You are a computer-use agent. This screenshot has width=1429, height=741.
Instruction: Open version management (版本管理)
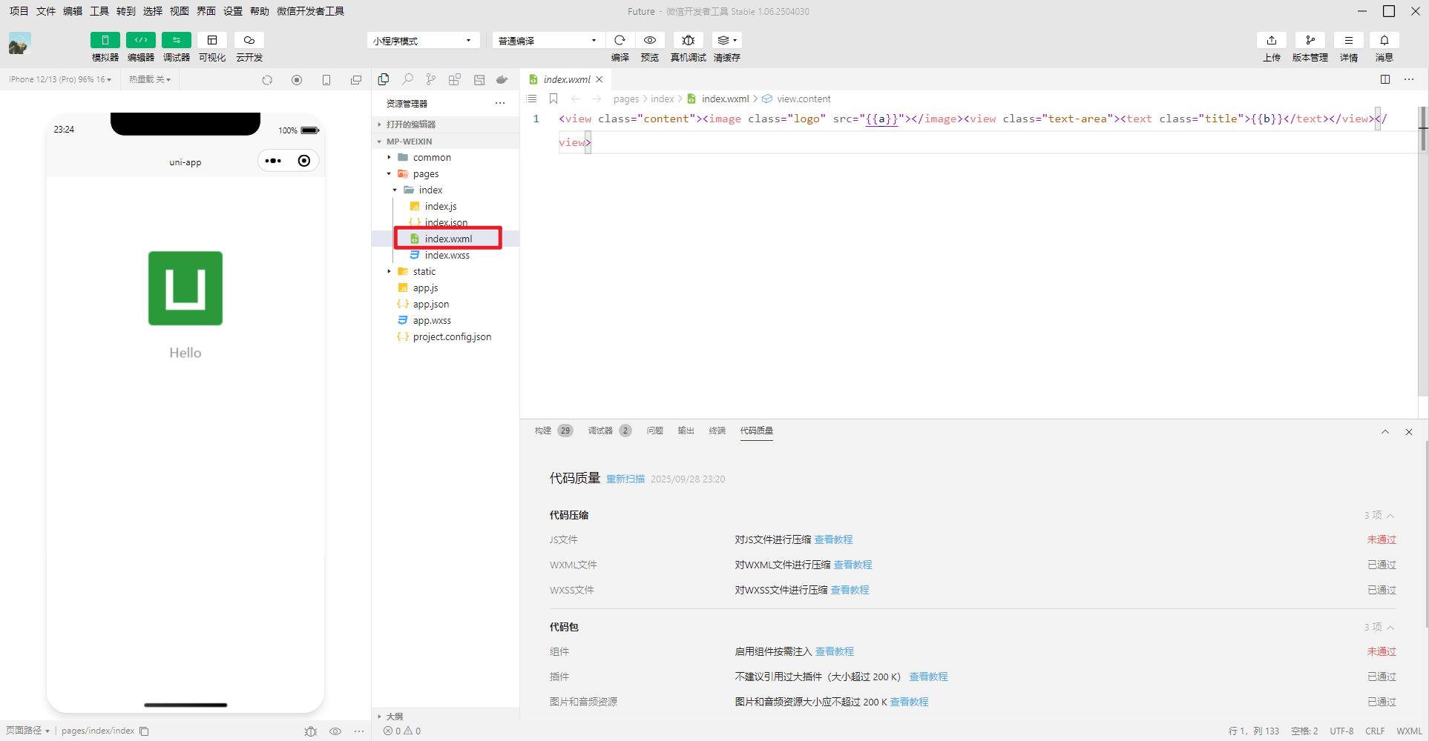1310,40
